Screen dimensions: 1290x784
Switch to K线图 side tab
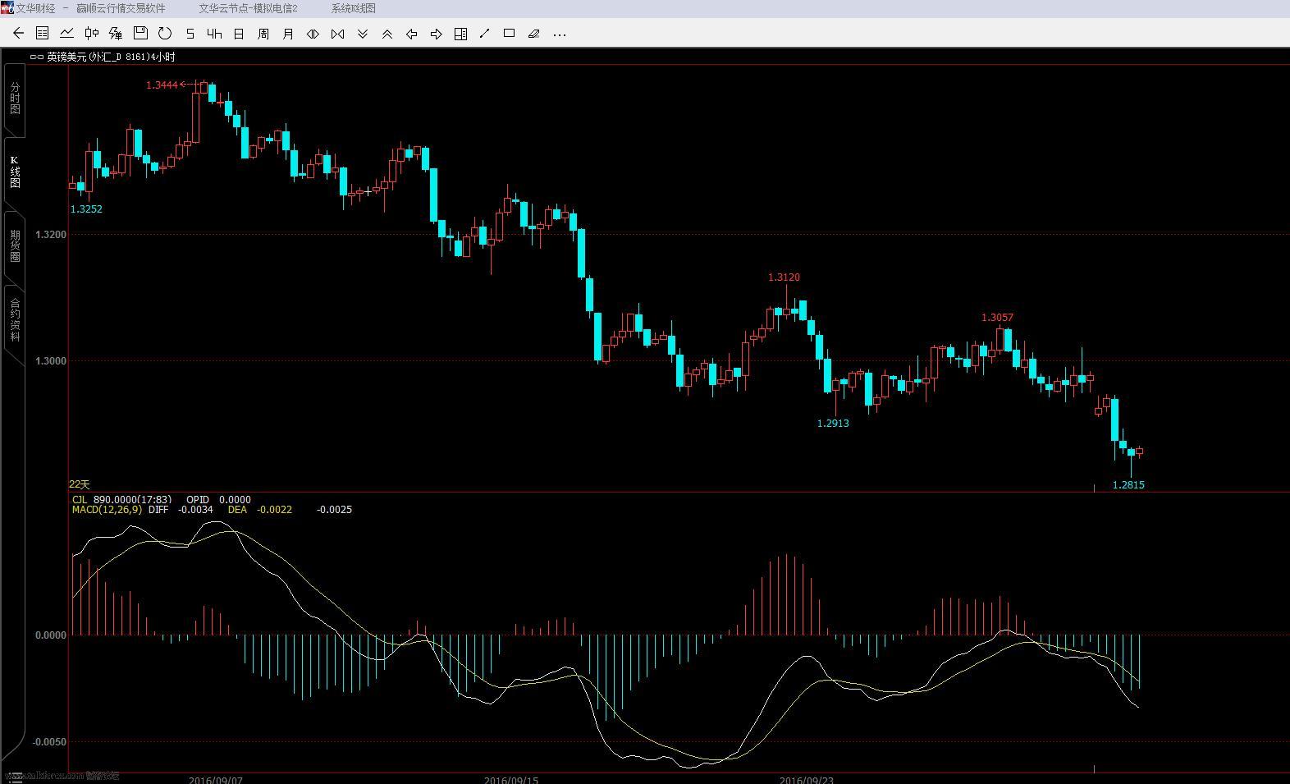[15, 172]
